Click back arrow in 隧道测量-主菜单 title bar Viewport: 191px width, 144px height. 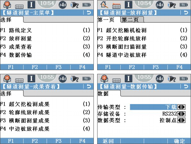[89, 13]
